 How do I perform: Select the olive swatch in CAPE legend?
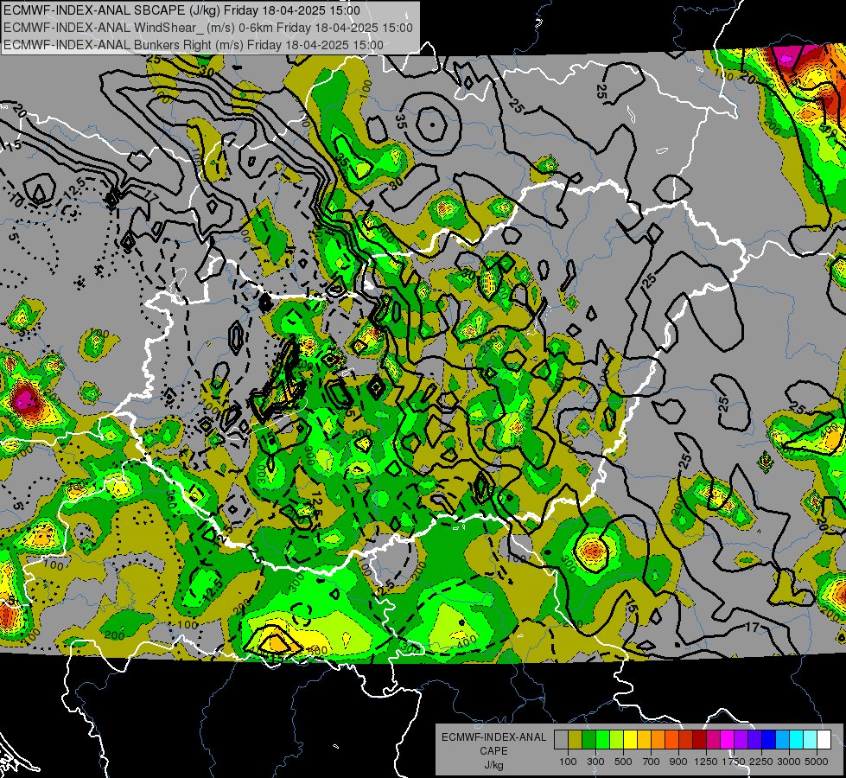575,739
